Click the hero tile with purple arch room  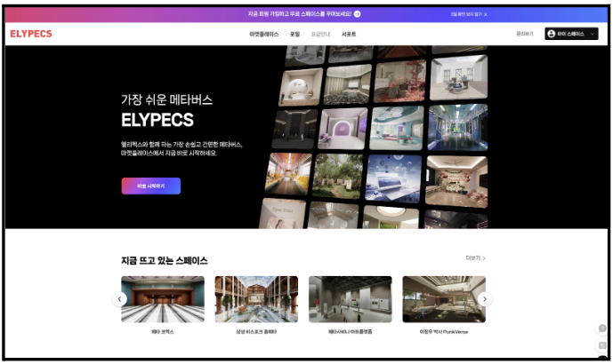click(x=343, y=129)
